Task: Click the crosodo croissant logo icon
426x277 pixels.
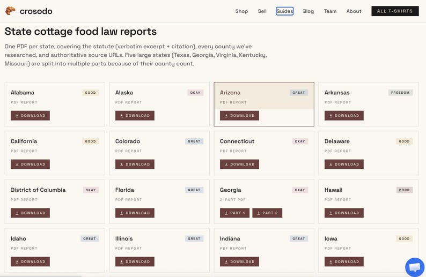Action: (x=10, y=11)
